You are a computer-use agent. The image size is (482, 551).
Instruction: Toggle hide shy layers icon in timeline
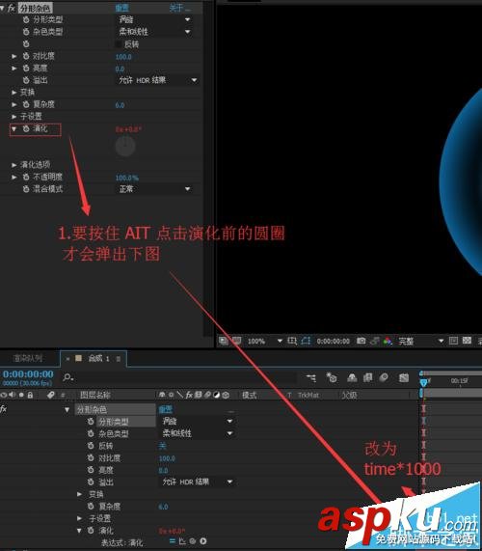(x=352, y=377)
